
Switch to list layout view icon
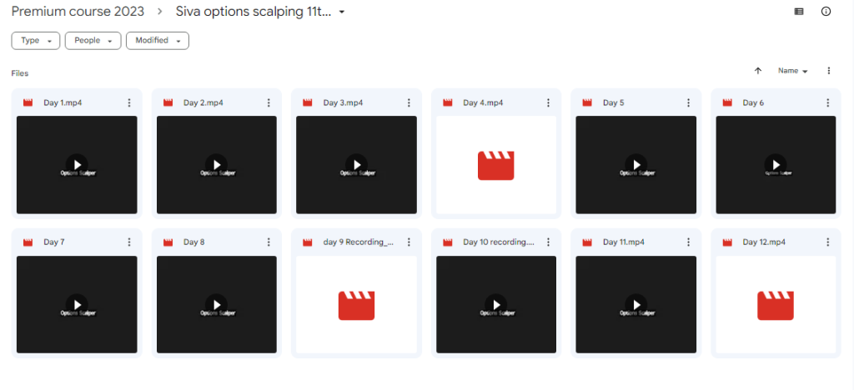[x=799, y=12]
